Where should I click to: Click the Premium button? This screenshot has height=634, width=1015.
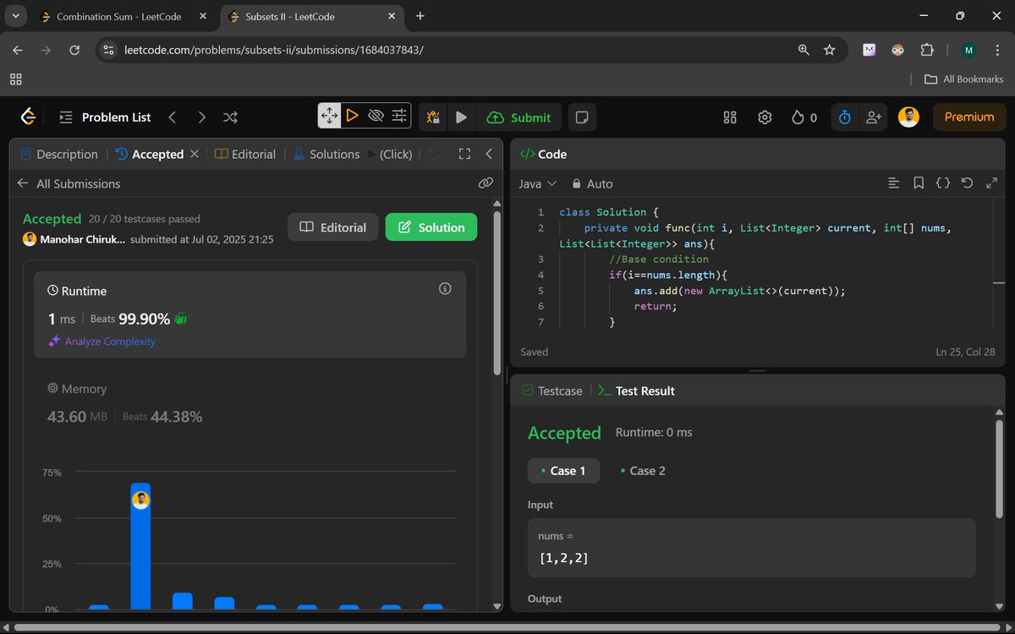(x=969, y=118)
